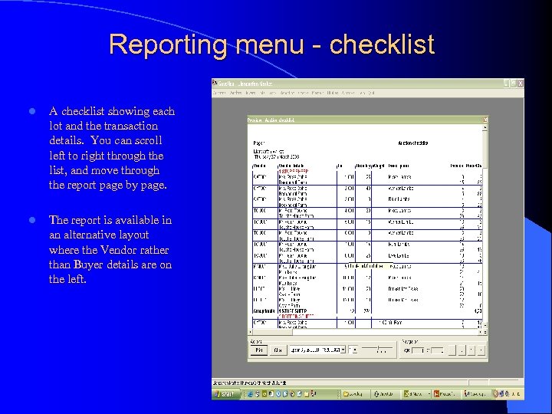The height and width of the screenshot is (414, 552).
Task: Click the Page number field in the navigation group
Action: (x=418, y=350)
